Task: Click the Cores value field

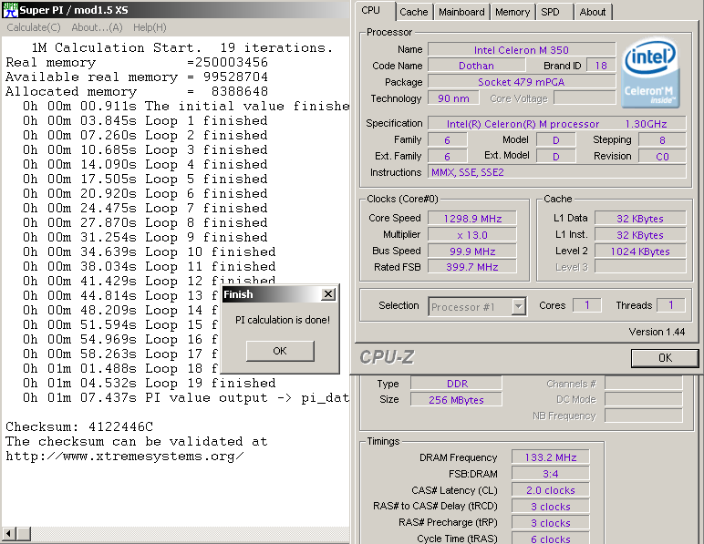Action: pyautogui.click(x=586, y=305)
